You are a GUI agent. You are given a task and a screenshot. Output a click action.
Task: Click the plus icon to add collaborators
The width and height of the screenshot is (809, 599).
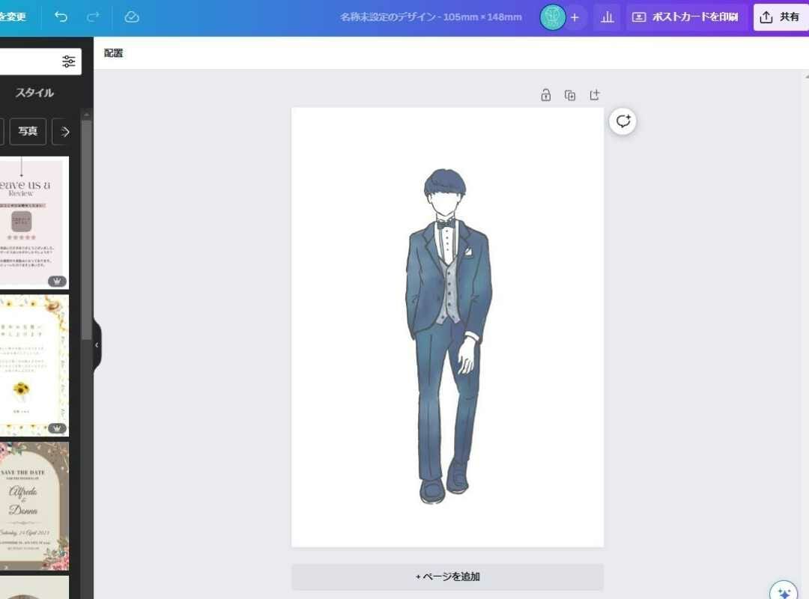(x=575, y=17)
